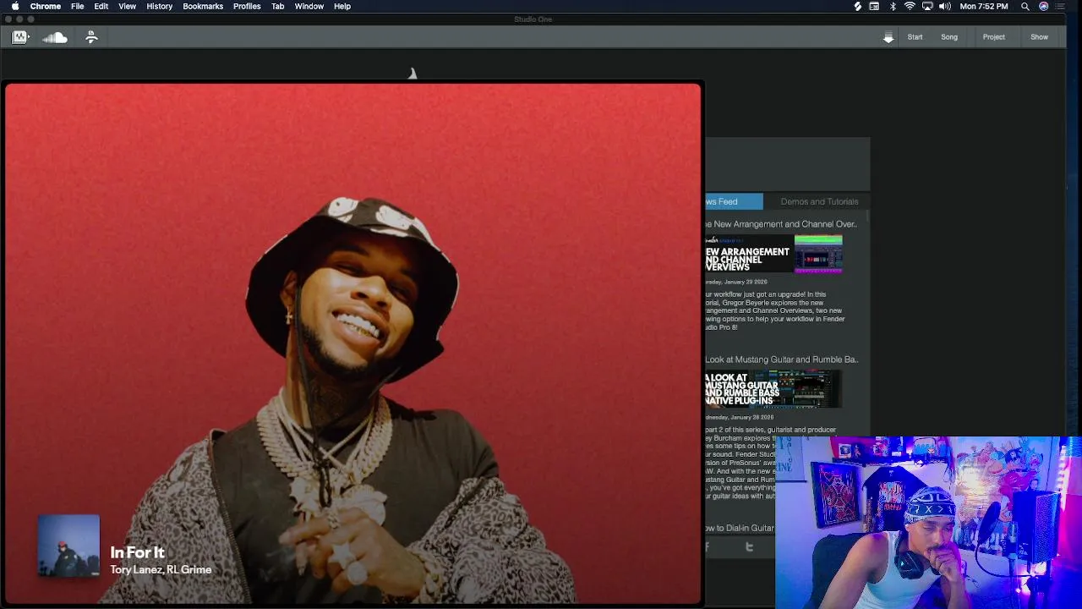Switch to the Show page
This screenshot has width=1082, height=609.
(x=1039, y=37)
